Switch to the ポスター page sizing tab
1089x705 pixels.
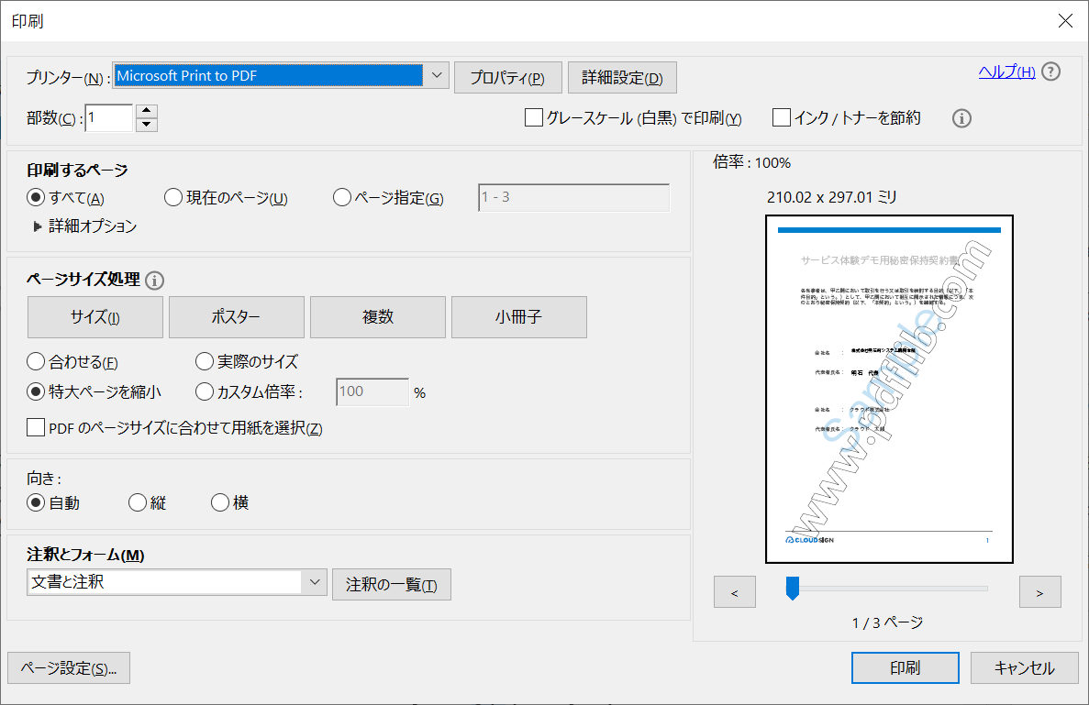[x=237, y=317]
